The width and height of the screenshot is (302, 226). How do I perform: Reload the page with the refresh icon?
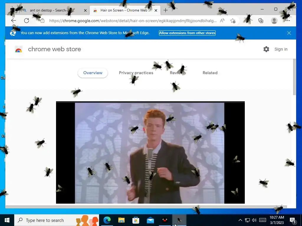(27, 21)
